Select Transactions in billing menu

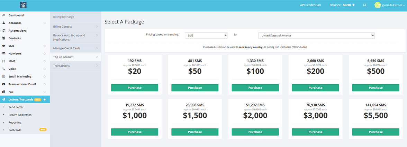(x=62, y=66)
